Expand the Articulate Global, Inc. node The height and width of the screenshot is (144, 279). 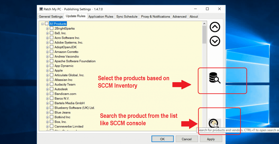pos(47,75)
